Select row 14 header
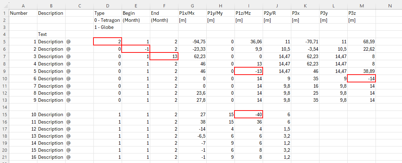The width and height of the screenshot is (402, 163). (4, 107)
